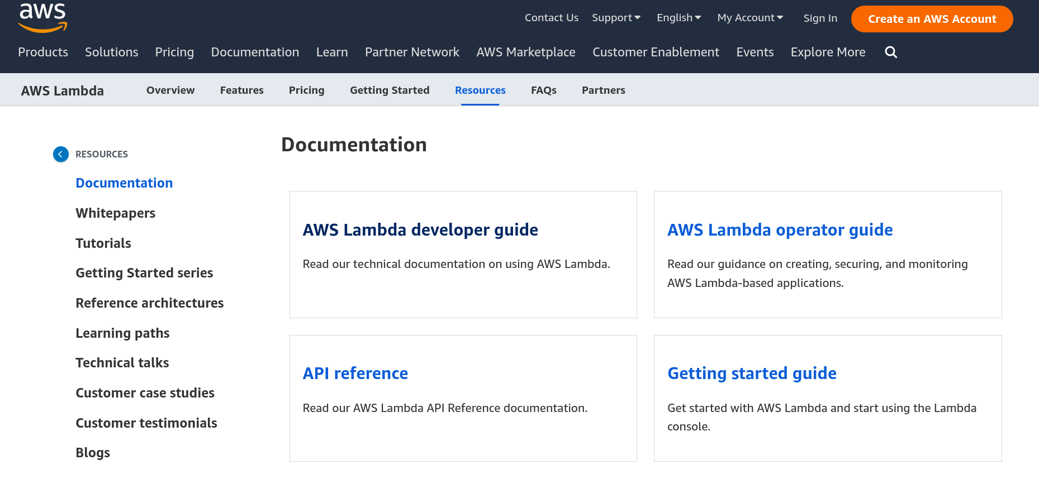Image resolution: width=1039 pixels, height=498 pixels.
Task: Open AWS Lambda operator guide link
Action: (x=780, y=230)
